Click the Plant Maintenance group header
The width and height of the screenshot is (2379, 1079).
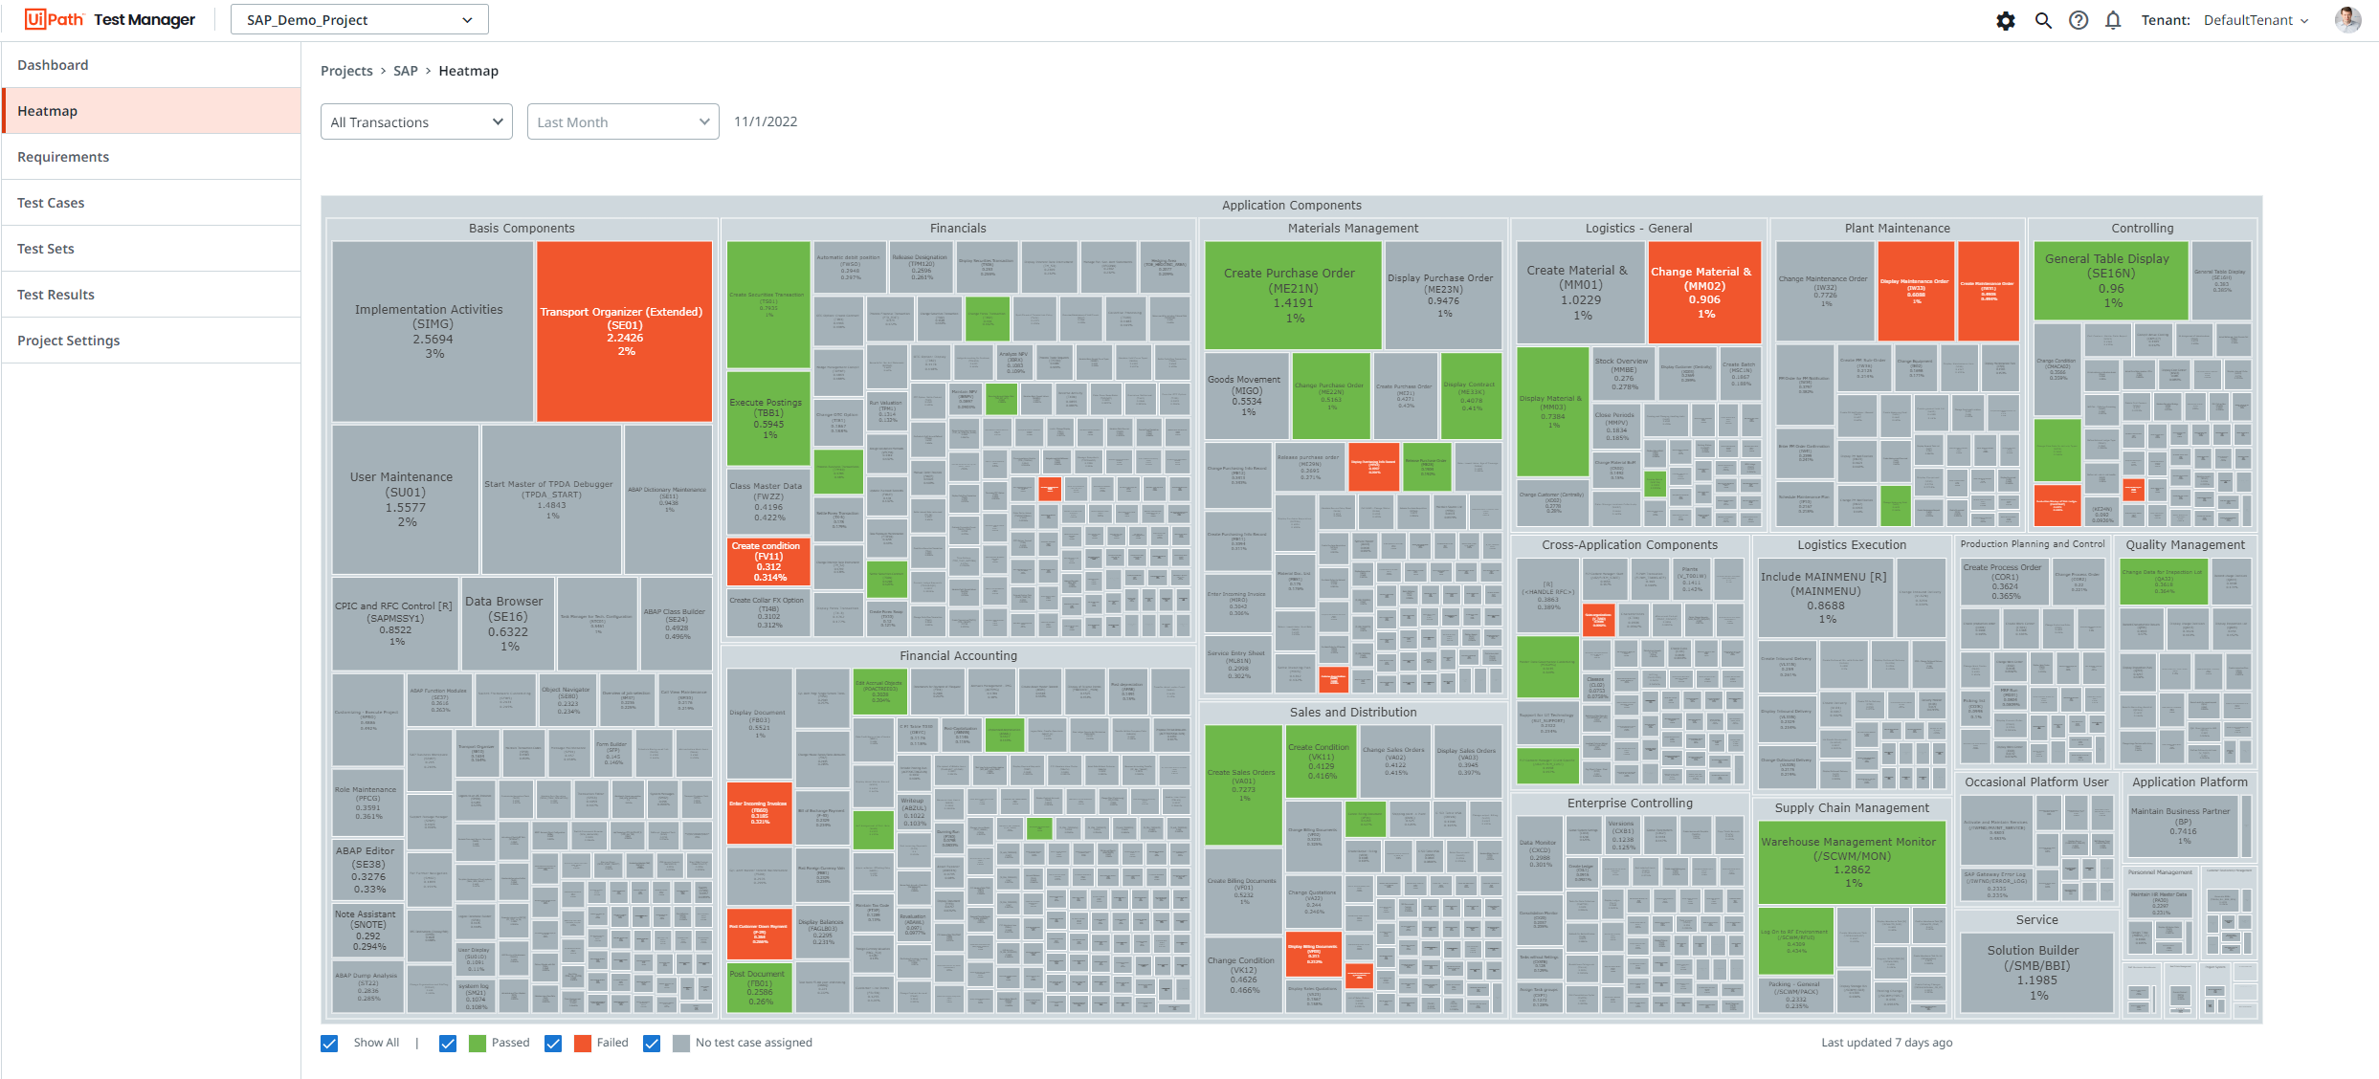(1897, 228)
